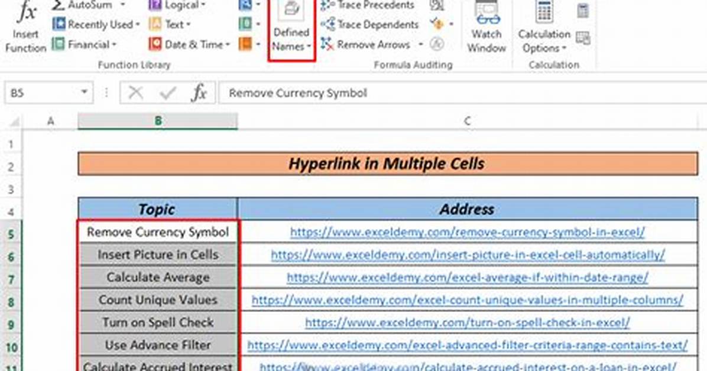Expand the AutoSum dropdown arrow
The width and height of the screenshot is (707, 371).
122,5
